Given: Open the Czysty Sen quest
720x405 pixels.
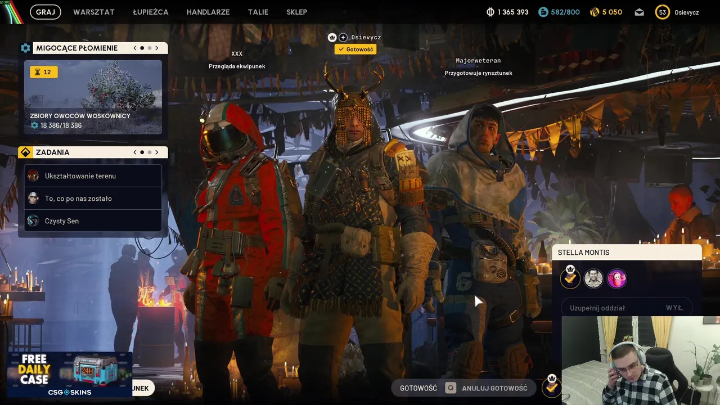Looking at the screenshot, I should click(x=93, y=221).
